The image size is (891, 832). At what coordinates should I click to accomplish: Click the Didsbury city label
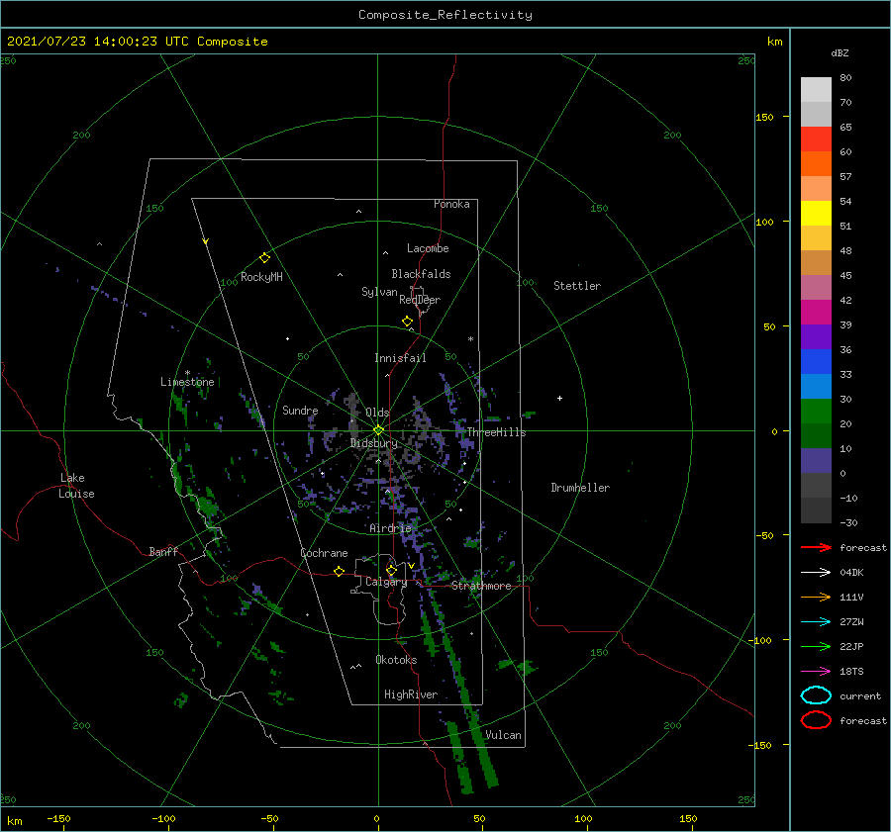pyautogui.click(x=374, y=443)
